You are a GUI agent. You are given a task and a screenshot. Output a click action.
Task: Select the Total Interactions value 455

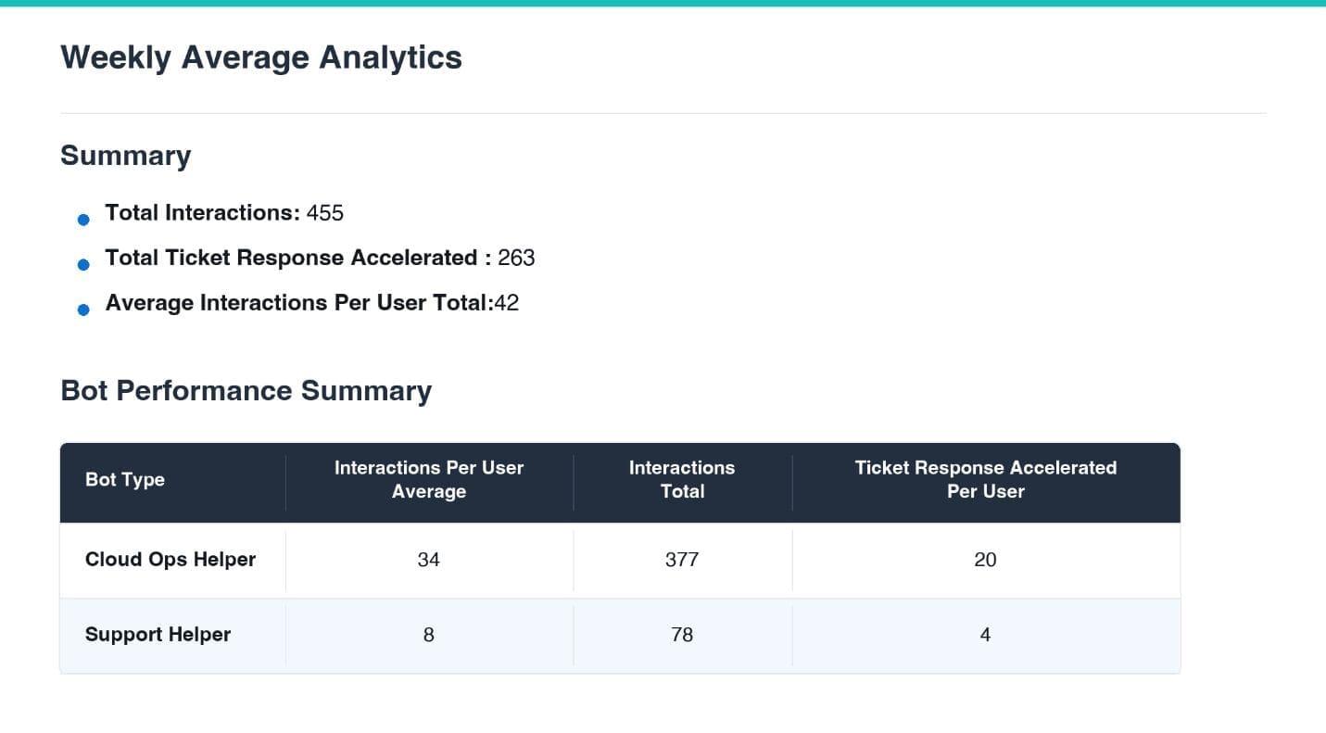325,213
